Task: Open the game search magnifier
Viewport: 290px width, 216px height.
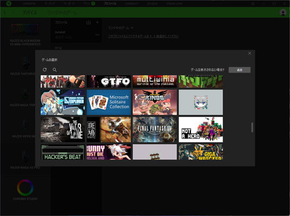Action: pyautogui.click(x=54, y=70)
